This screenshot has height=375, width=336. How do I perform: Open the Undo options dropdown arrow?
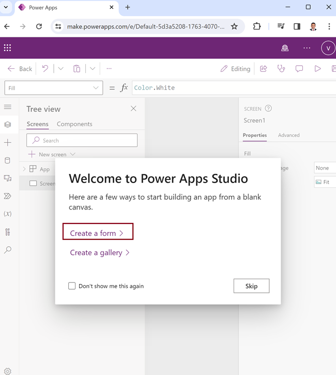tap(61, 68)
